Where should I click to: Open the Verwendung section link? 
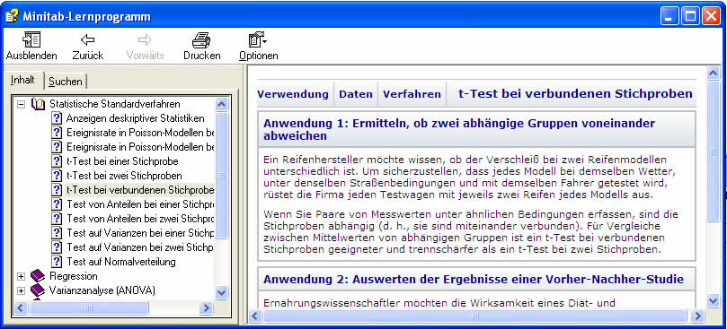pos(293,94)
